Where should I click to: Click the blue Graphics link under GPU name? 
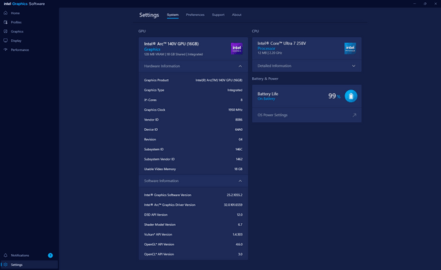pyautogui.click(x=152, y=49)
